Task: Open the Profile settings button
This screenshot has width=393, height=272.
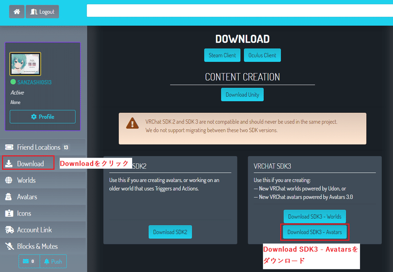Action: click(43, 117)
